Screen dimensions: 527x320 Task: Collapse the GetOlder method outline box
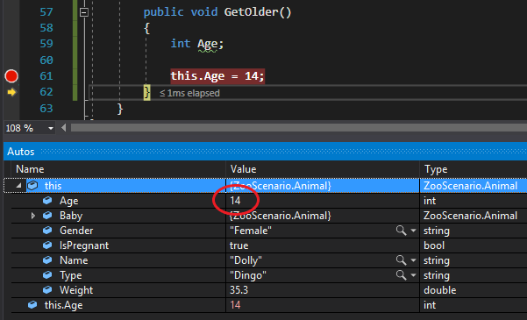pos(83,12)
